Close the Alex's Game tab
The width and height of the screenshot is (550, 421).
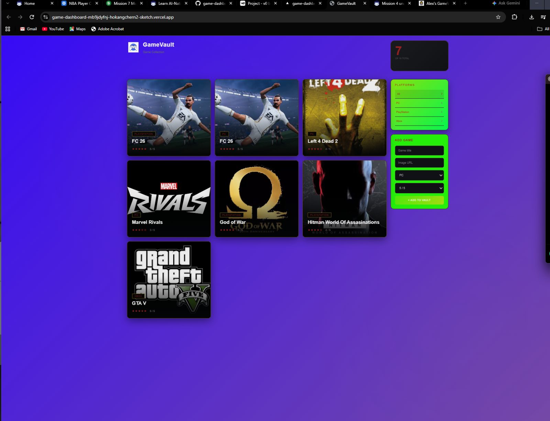(x=454, y=3)
